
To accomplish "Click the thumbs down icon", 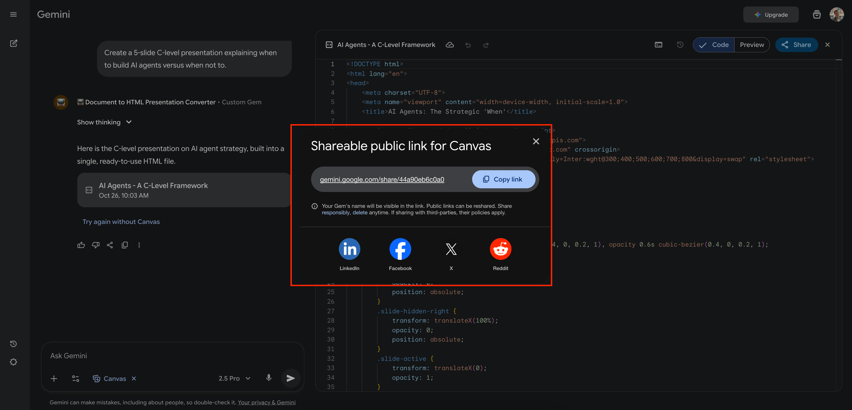I will 96,245.
